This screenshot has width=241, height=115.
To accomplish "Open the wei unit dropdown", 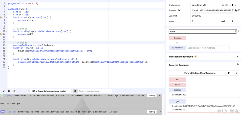I will (x=227, y=21).
